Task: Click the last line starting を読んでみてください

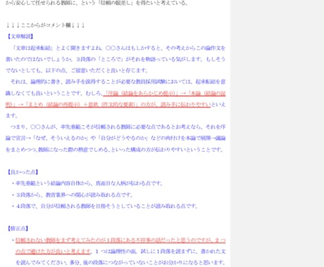Action: [120, 263]
